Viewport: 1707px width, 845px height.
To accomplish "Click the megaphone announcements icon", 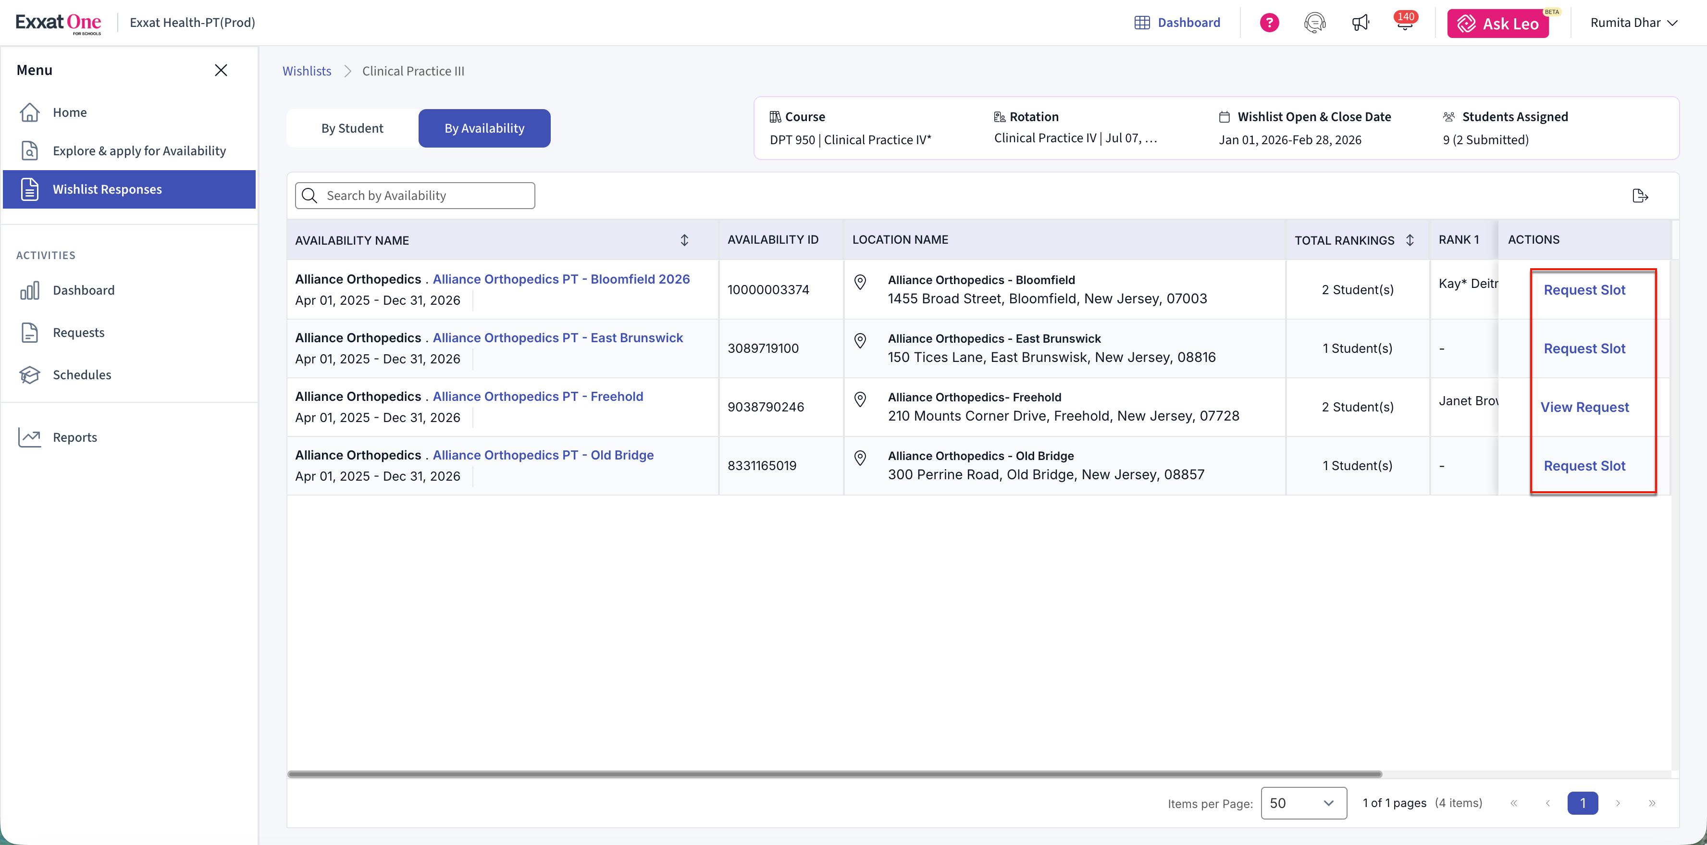I will click(1360, 23).
